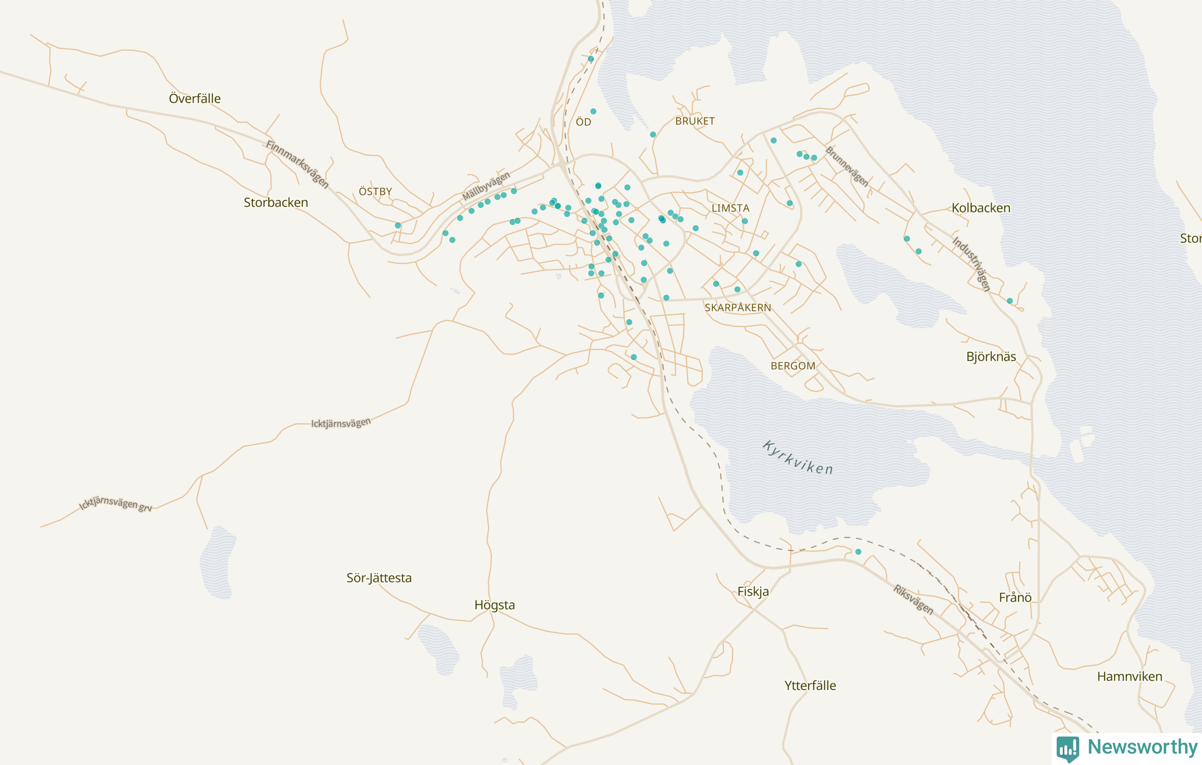Click the Ytterfälle place label

pos(810,685)
